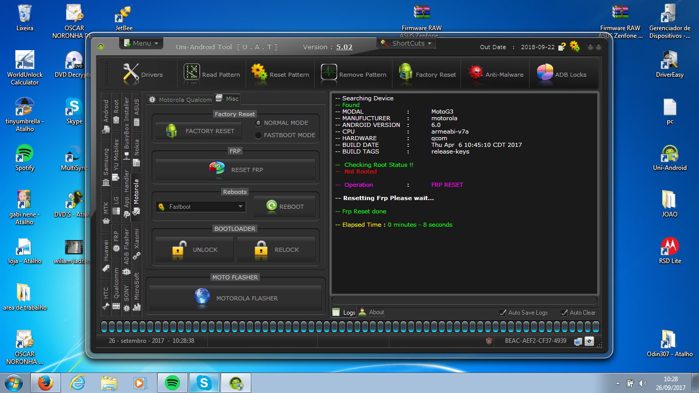Open the DriverEasy desktop shortcut

coord(670,65)
